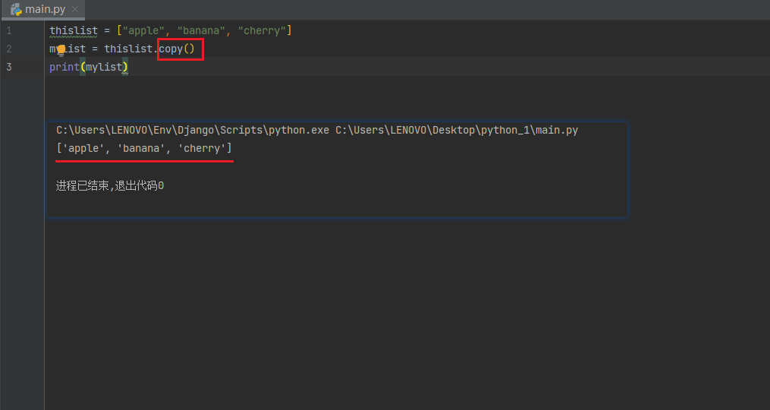Click the "cherry" string in line 1

click(262, 30)
